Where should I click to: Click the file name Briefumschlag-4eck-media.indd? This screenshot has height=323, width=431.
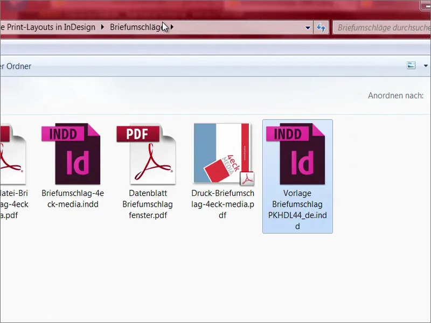tap(73, 199)
